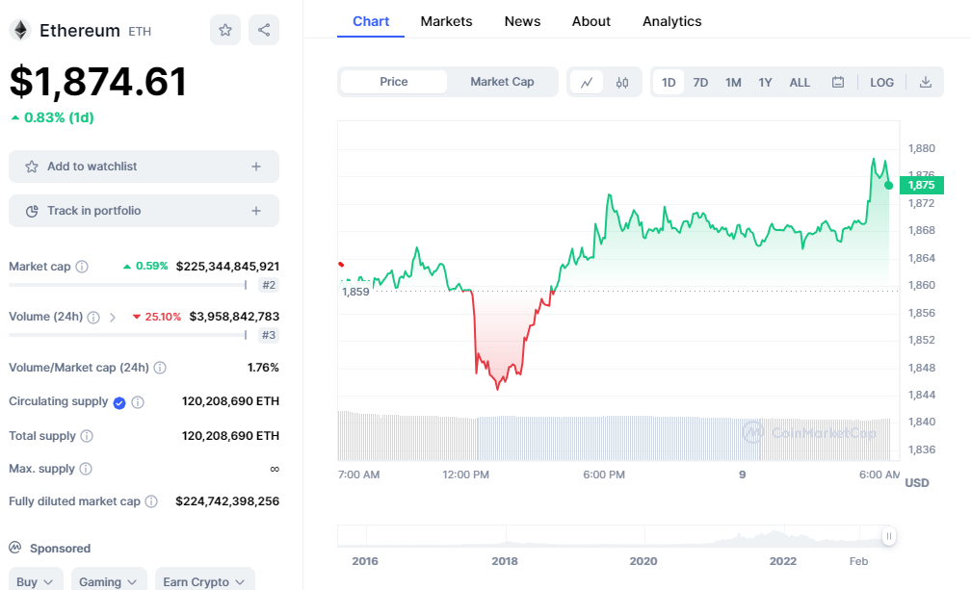The width and height of the screenshot is (971, 590).
Task: Set chart range to 7D
Action: (700, 82)
